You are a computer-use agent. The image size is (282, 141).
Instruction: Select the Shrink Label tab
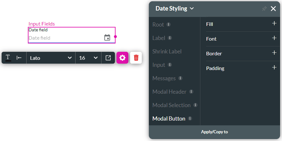[x=167, y=51]
